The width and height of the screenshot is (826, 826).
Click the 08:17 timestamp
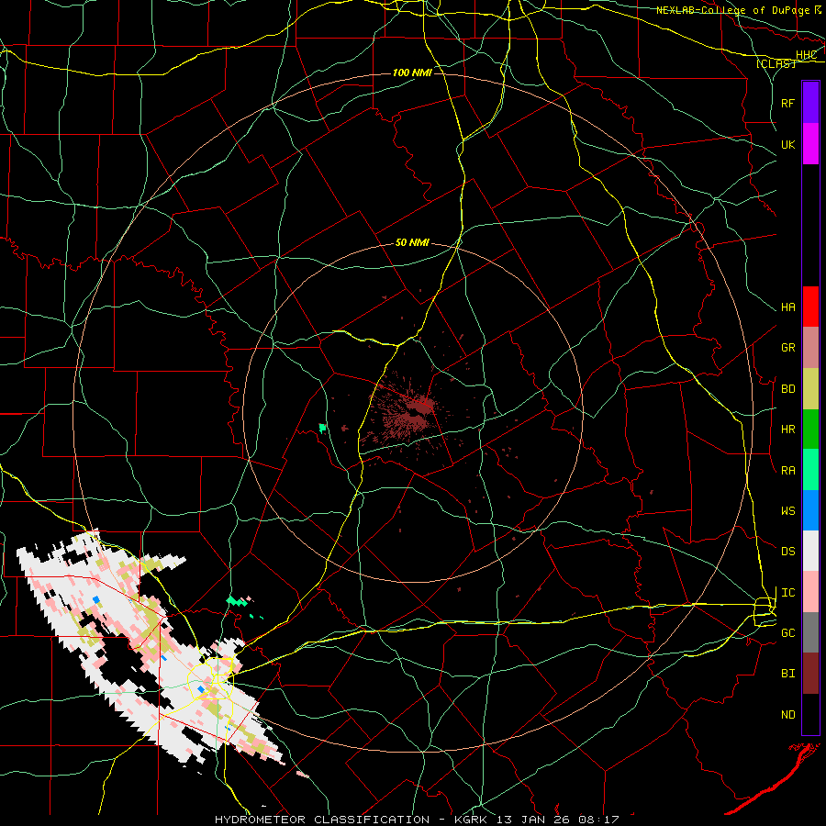coord(601,820)
